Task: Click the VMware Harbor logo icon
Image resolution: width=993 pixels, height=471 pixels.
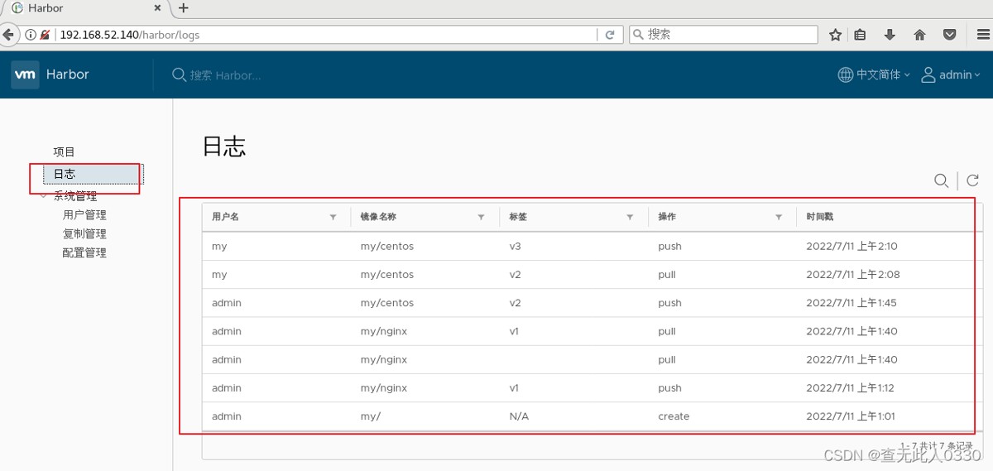Action: point(26,74)
